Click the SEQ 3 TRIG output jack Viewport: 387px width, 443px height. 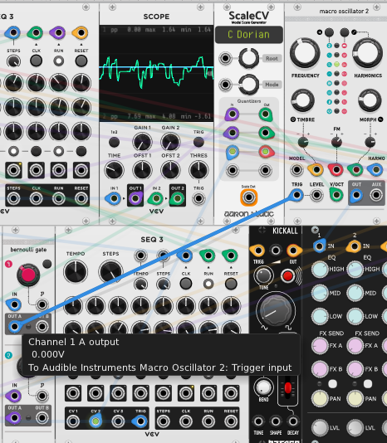pos(140,421)
